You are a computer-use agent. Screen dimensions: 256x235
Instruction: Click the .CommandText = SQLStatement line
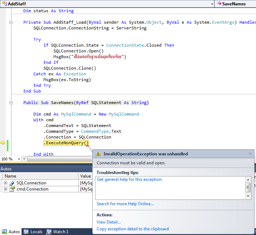(x=78, y=126)
